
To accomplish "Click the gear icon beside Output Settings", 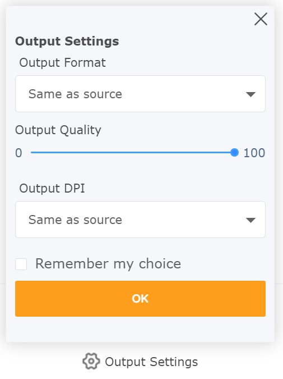I will coord(91,361).
